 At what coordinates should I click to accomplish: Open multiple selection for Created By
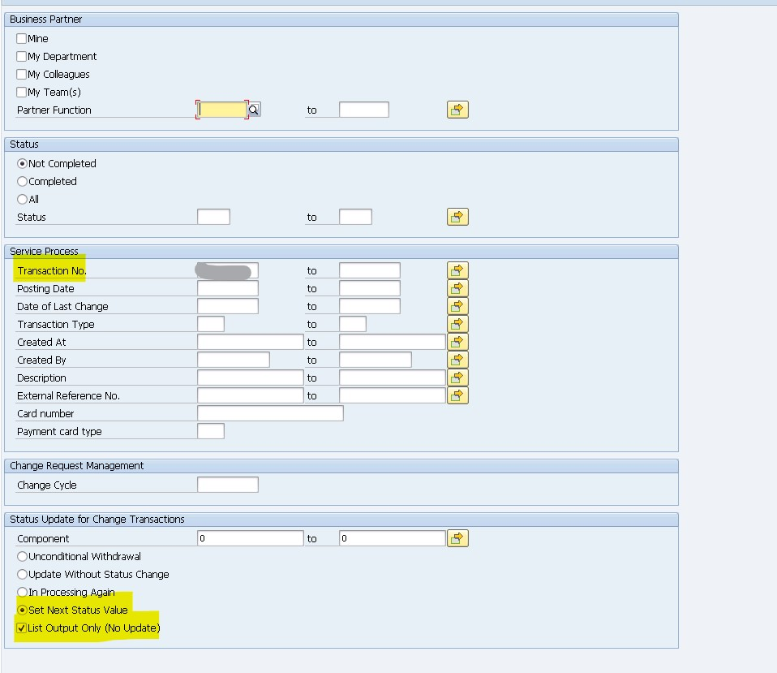click(x=457, y=359)
